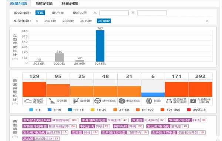Click the complaint start date input field
This screenshot has width=222, height=141.
(114, 13)
